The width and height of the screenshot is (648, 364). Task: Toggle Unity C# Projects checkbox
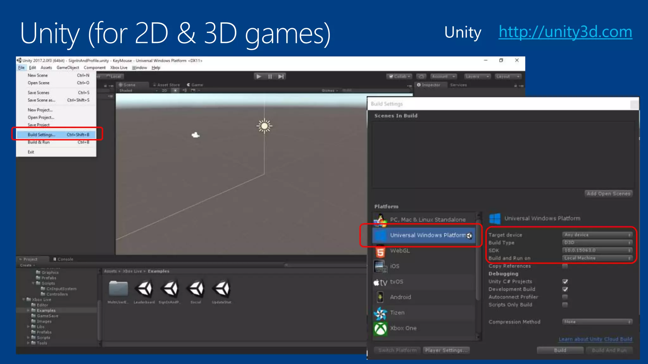point(565,281)
